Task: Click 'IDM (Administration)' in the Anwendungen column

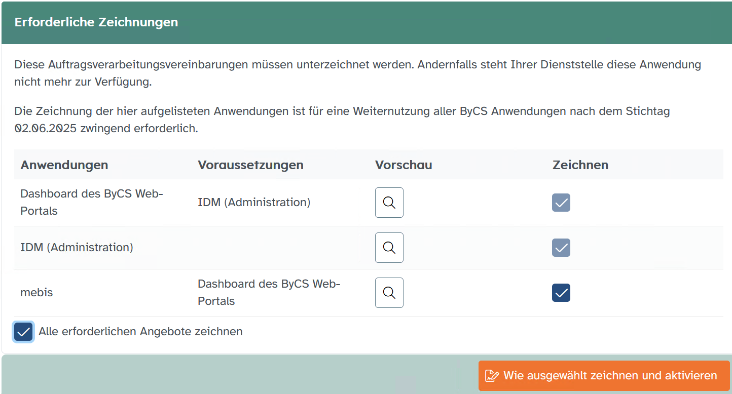Action: [77, 248]
